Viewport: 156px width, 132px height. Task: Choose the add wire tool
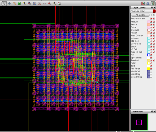[24, 3]
